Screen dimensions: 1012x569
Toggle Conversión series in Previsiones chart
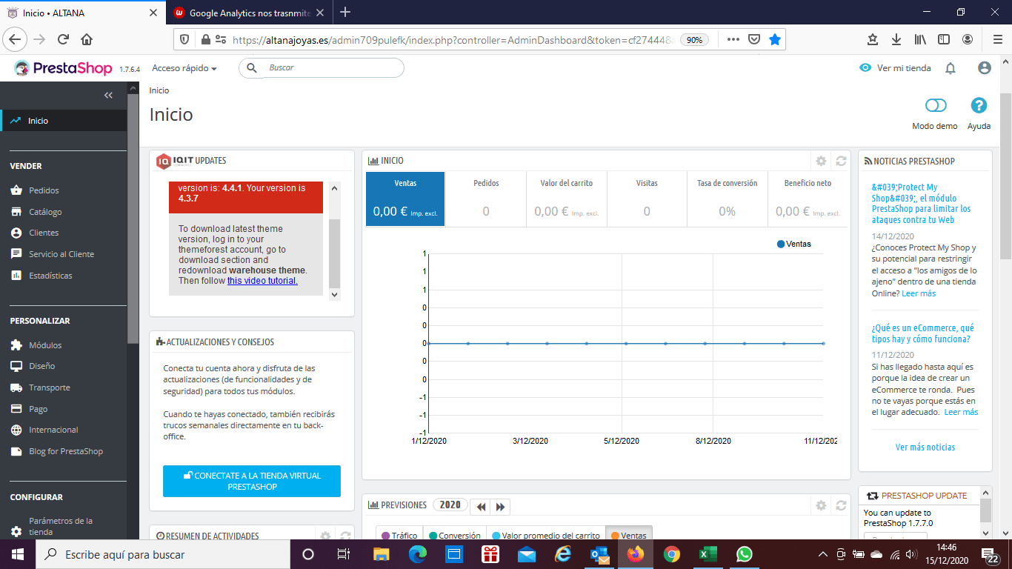pos(454,536)
